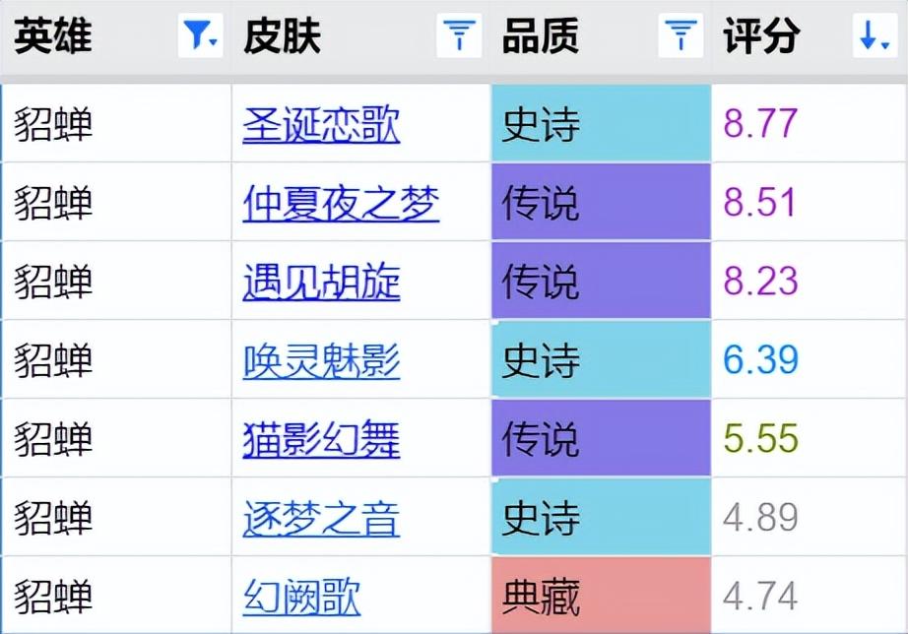Open the filter icon in 皮肤 header
This screenshot has height=634, width=908.
(x=459, y=35)
